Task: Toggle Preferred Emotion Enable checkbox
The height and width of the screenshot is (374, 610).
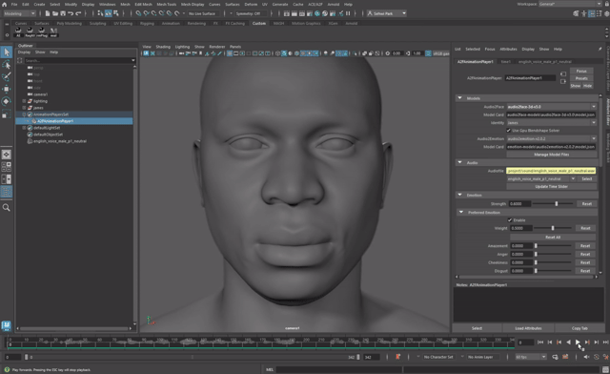Action: click(x=510, y=220)
